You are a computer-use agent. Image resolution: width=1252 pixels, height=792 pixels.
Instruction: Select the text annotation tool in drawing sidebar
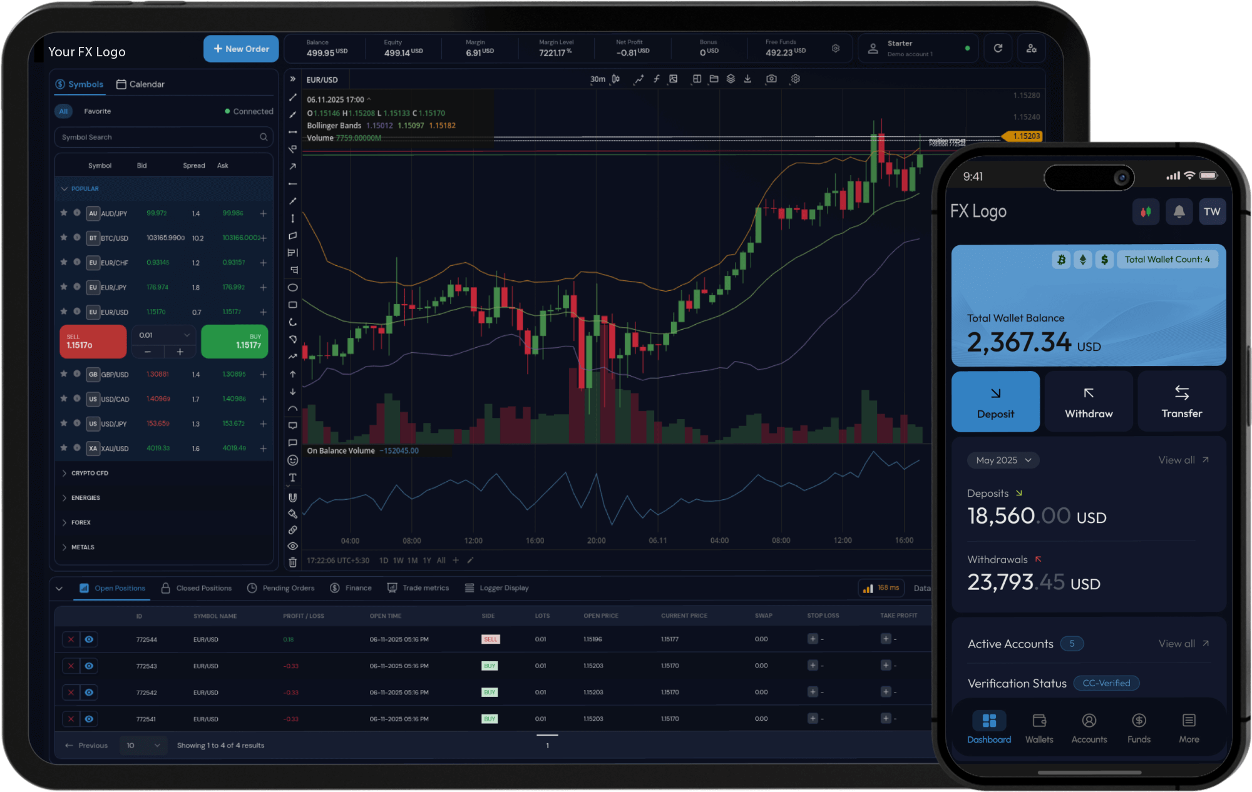pos(292,477)
